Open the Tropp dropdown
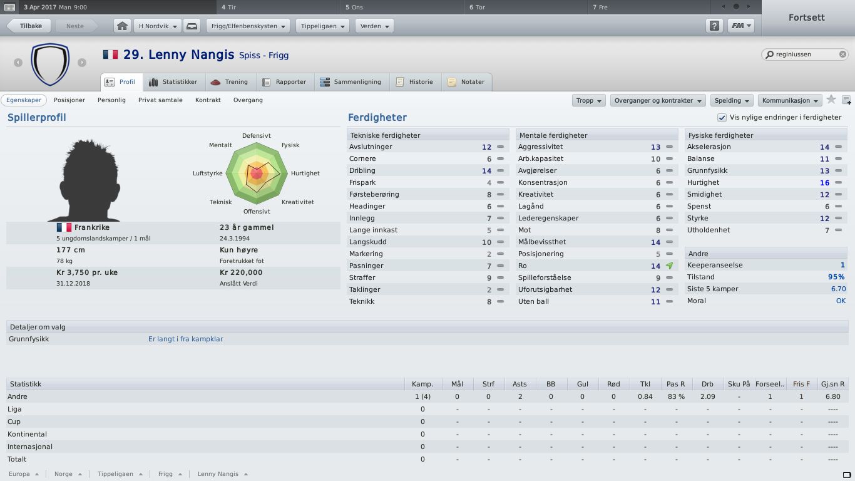The width and height of the screenshot is (855, 481). point(588,100)
